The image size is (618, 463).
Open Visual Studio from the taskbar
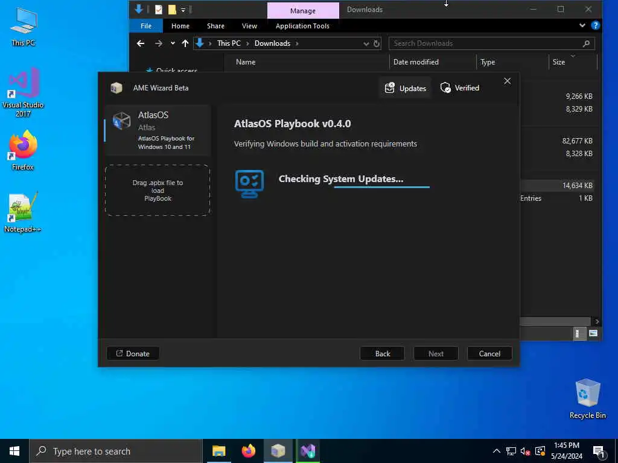pyautogui.click(x=308, y=451)
